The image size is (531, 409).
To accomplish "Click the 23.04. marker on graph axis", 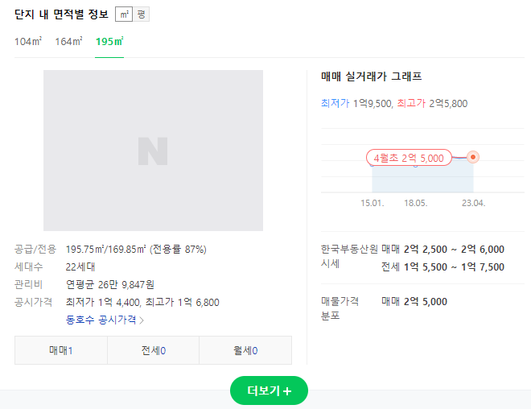I will 473,203.
